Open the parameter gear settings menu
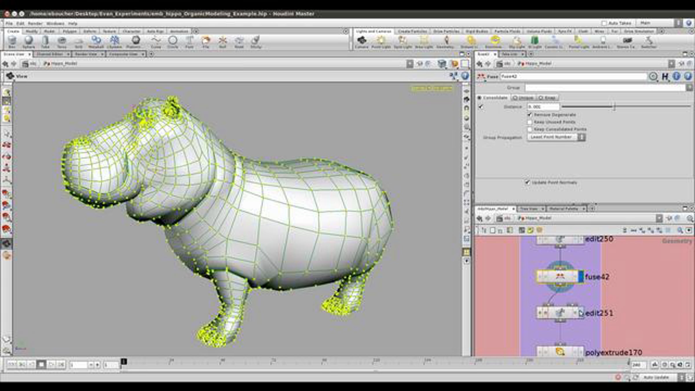695x391 pixels. tap(653, 76)
